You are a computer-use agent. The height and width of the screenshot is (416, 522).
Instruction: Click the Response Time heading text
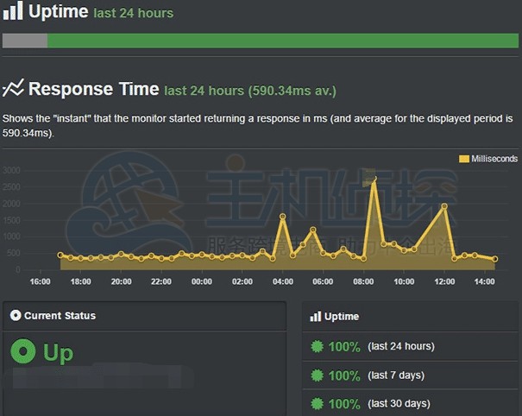click(93, 89)
